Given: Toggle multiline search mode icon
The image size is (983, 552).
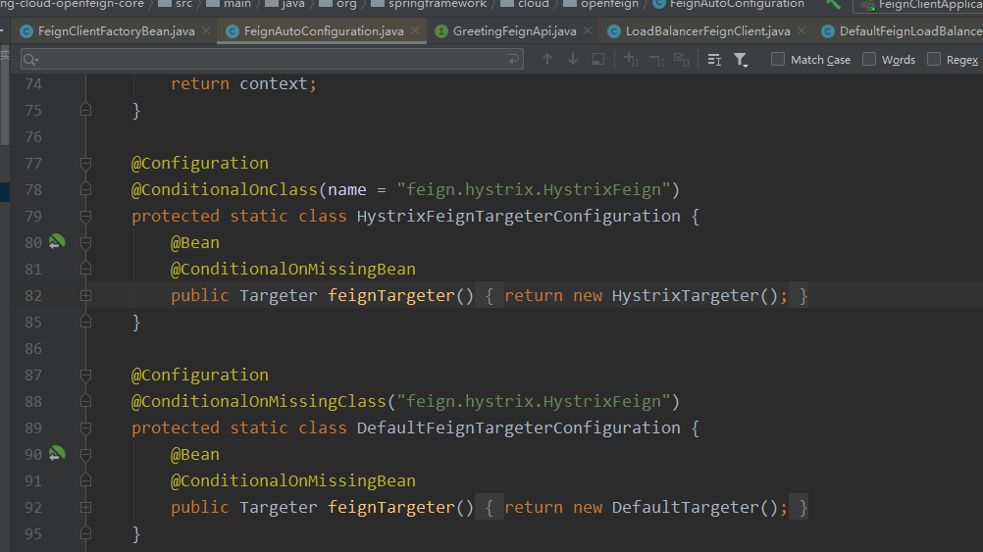Looking at the screenshot, I should pos(714,60).
